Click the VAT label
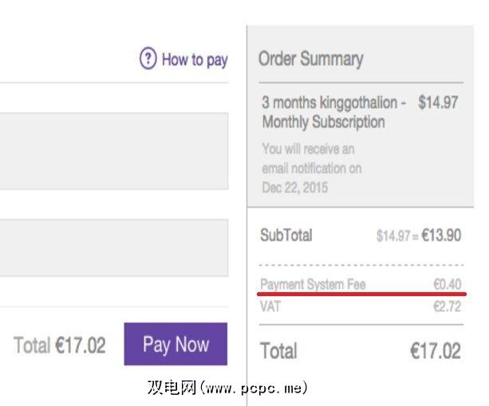This screenshot has height=406, width=489. click(x=270, y=306)
